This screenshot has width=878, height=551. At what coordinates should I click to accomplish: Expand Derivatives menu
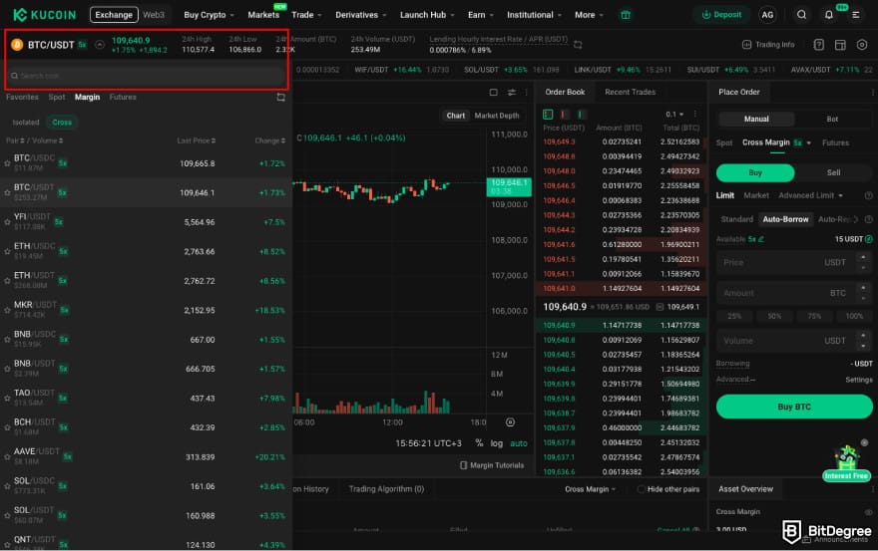[x=360, y=15]
